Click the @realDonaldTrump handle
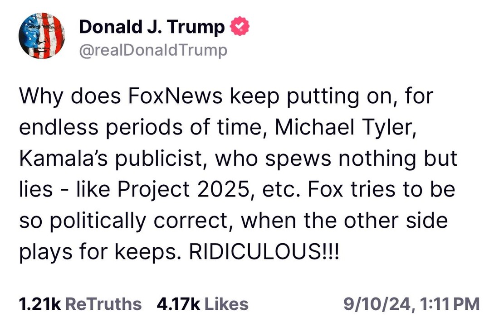The width and height of the screenshot is (499, 317). click(x=153, y=50)
